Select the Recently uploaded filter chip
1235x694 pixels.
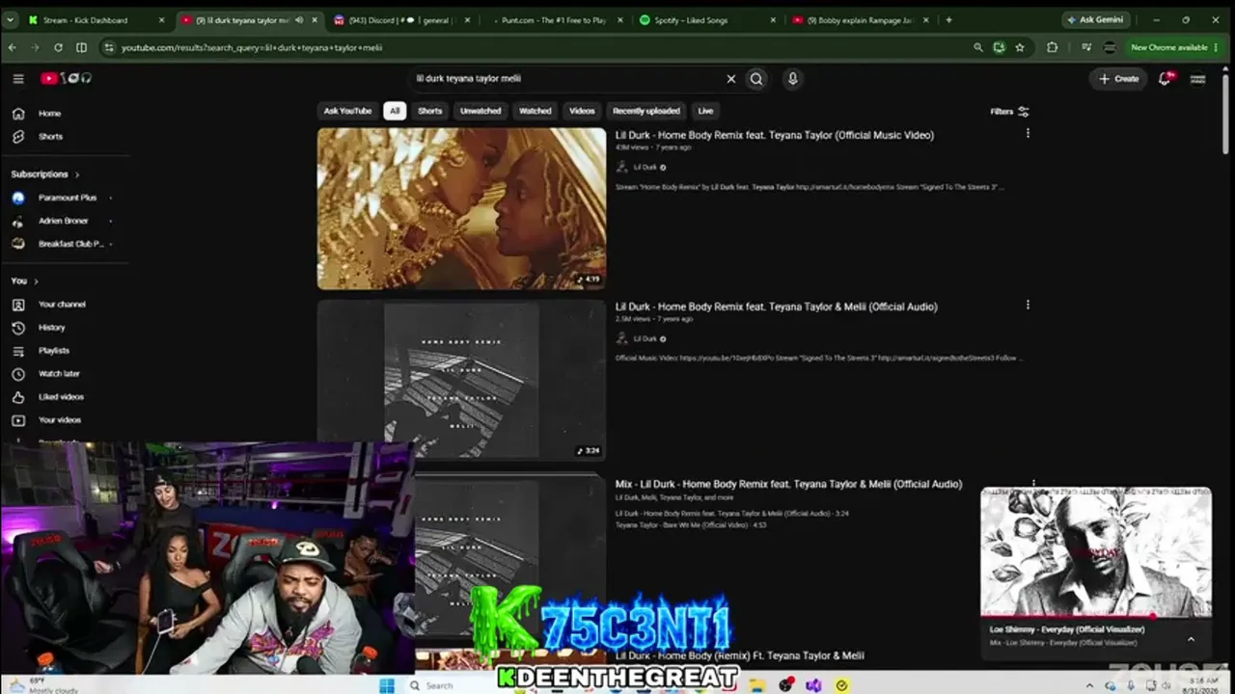pyautogui.click(x=646, y=111)
